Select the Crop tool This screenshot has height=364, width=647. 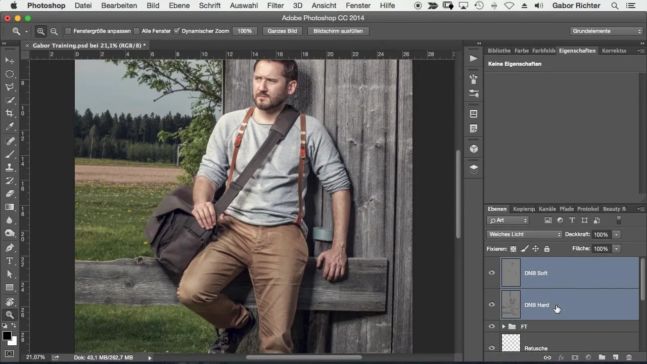10,113
